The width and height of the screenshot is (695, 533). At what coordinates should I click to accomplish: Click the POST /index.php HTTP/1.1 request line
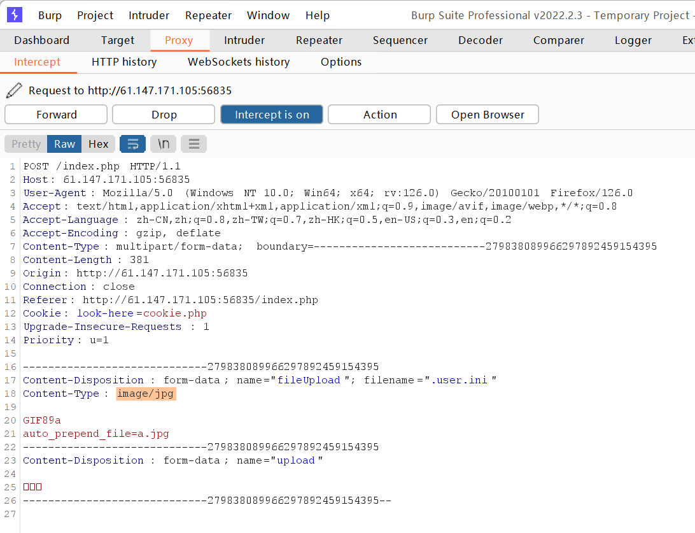[102, 166]
